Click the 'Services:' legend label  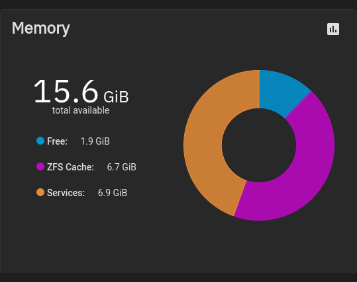[x=66, y=193]
